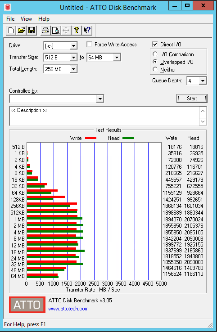
Task: Click the yellow question mark About icon
Action: (x=77, y=30)
